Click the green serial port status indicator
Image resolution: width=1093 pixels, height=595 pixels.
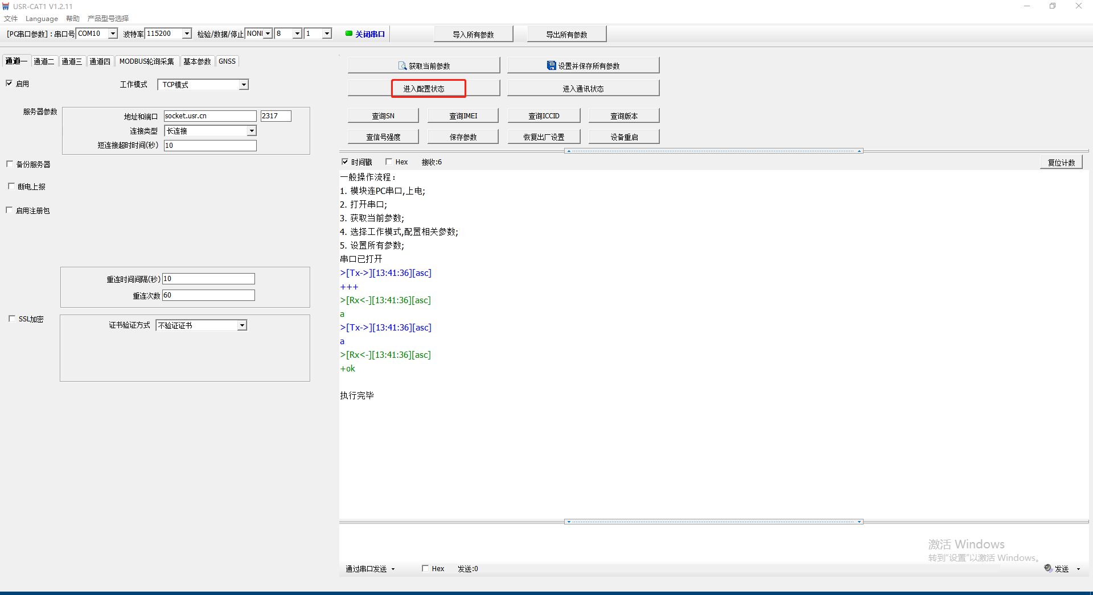pos(348,34)
